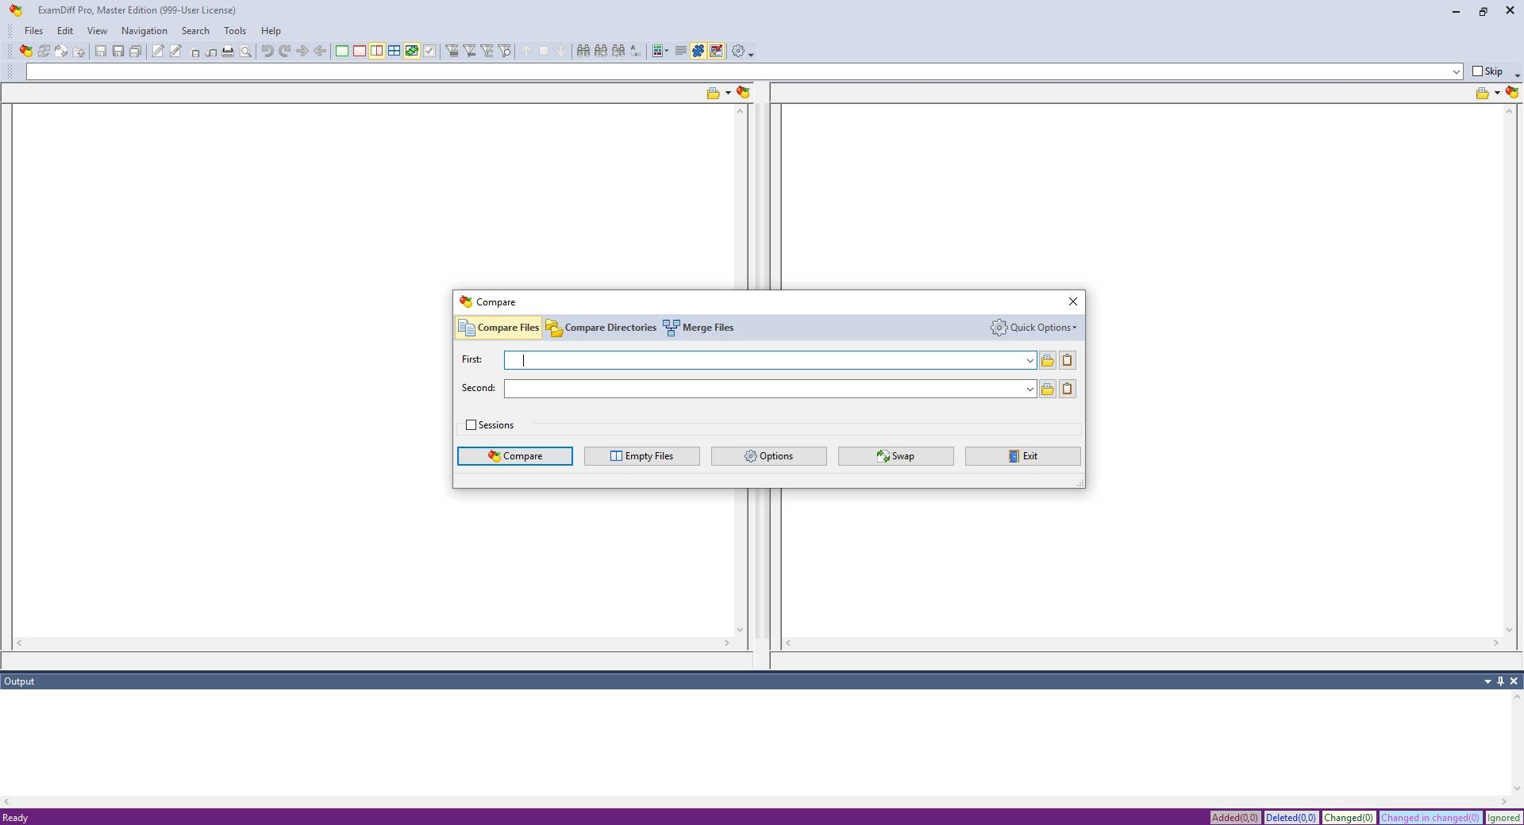Open the Tools menu

235,31
